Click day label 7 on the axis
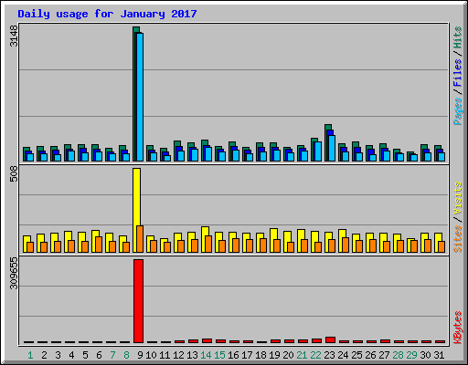The image size is (468, 365). [x=112, y=355]
